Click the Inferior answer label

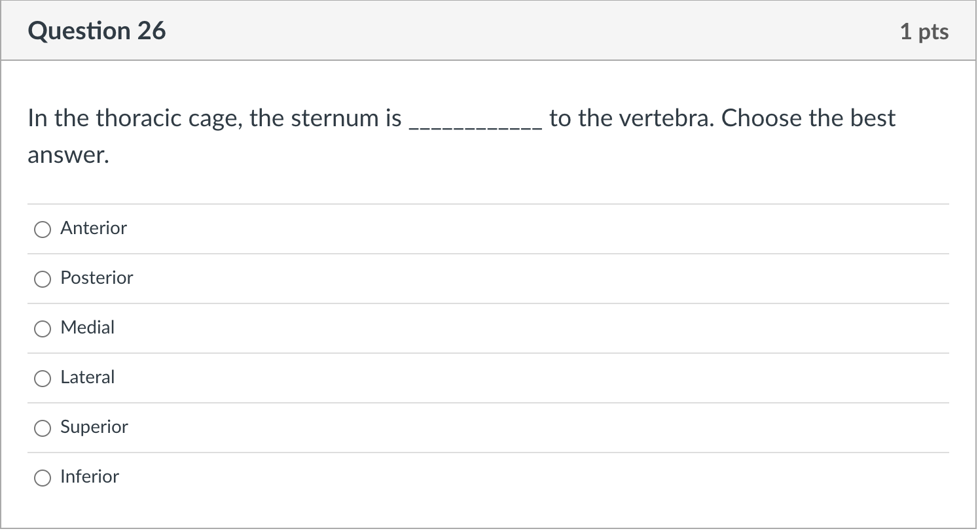(x=88, y=477)
